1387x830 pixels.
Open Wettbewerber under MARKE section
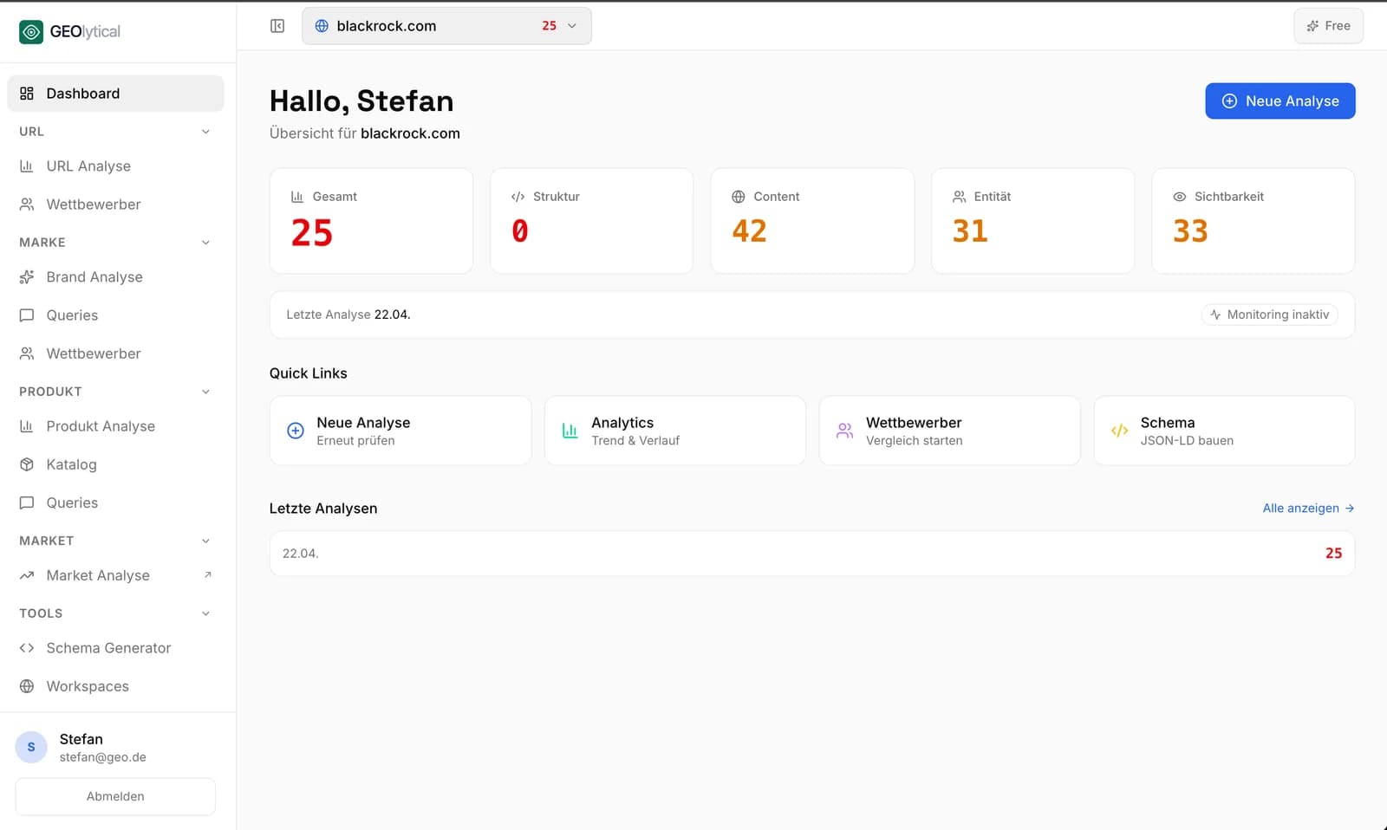(x=115, y=353)
